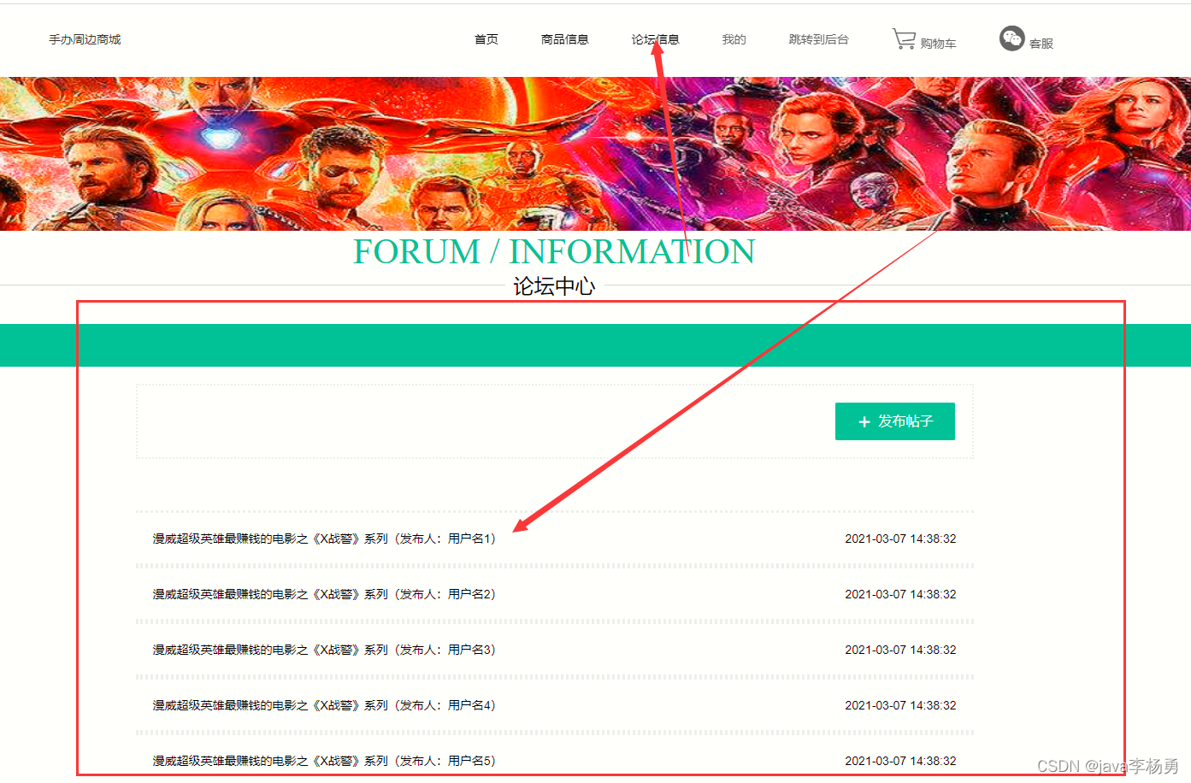Open 商品信息 menu item
Viewport: 1191px width, 783px height.
565,39
